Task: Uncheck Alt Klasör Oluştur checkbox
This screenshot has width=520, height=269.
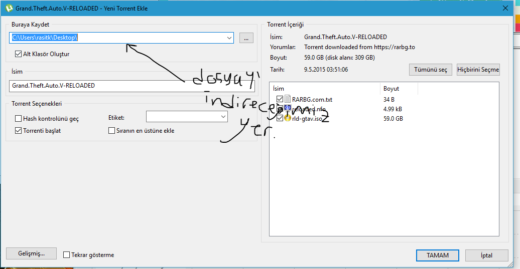Action: (x=18, y=54)
